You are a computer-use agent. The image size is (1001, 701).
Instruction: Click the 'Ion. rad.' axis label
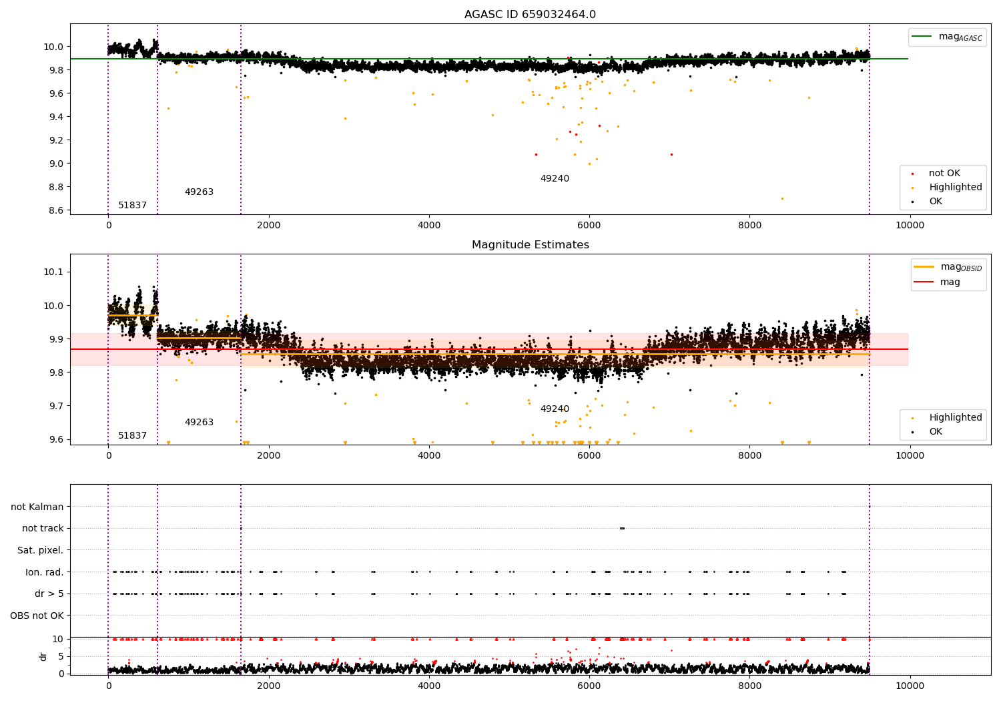45,572
